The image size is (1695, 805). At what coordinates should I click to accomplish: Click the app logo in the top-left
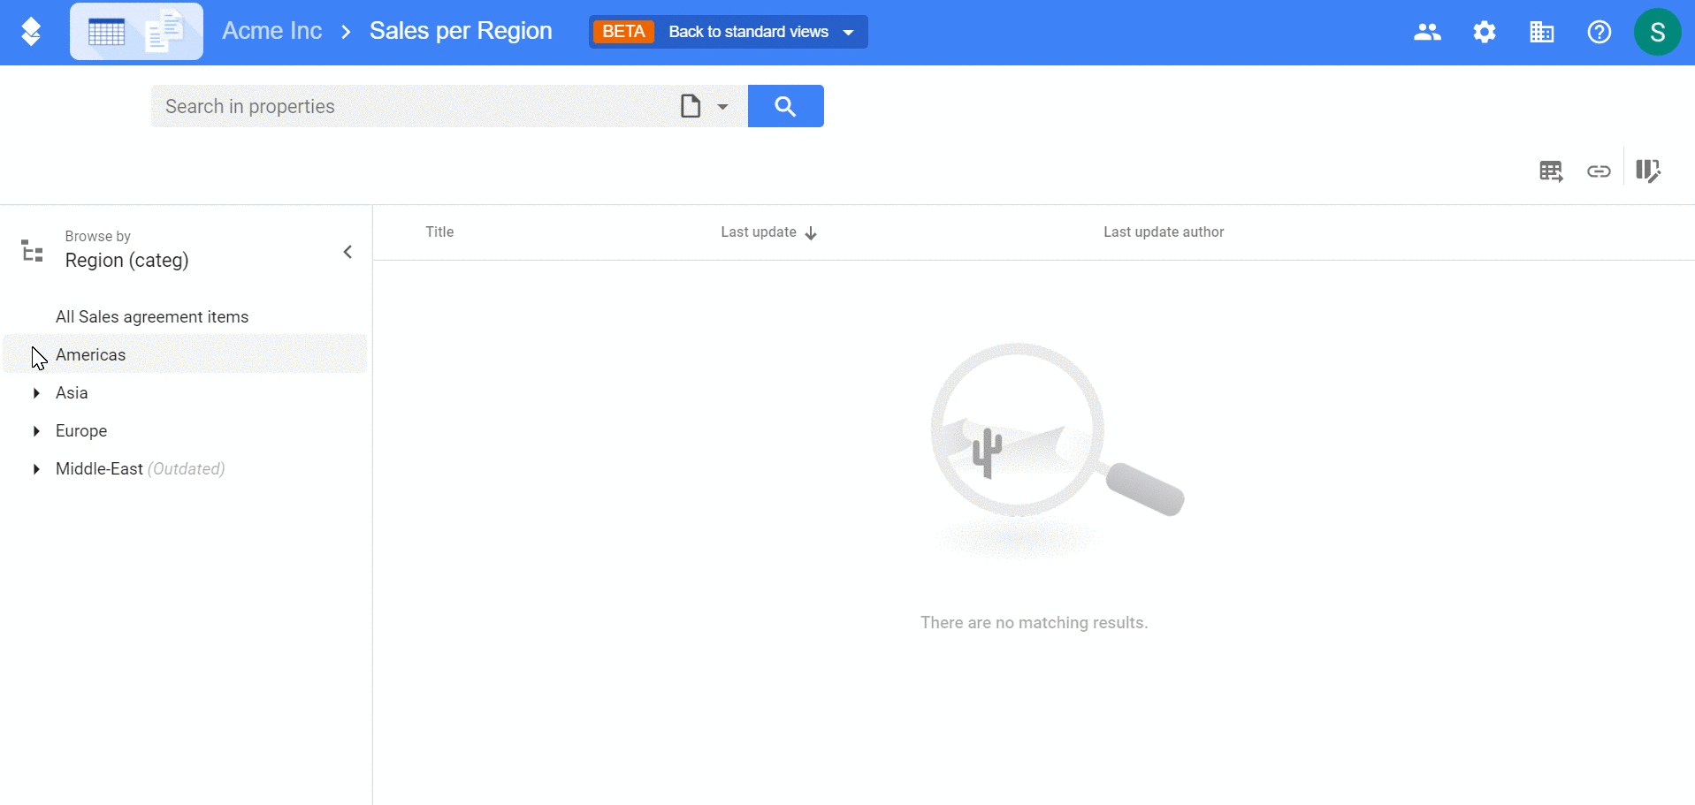(31, 32)
